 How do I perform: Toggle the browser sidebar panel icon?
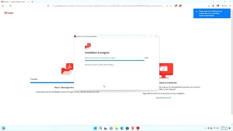[x=213, y=6]
